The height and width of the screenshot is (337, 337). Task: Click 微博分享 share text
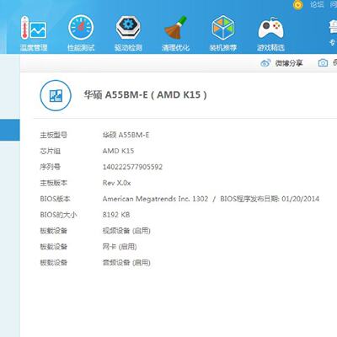pyautogui.click(x=289, y=63)
